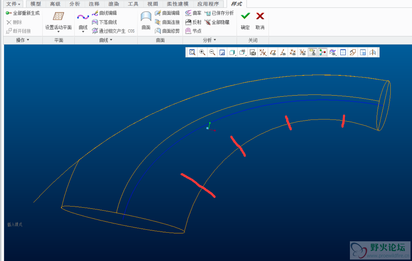Expand the 分析 group dropdown
412x261 pixels.
point(210,40)
